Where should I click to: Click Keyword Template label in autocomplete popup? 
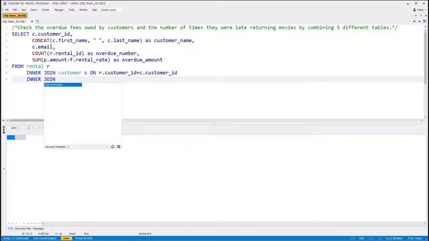(x=56, y=147)
